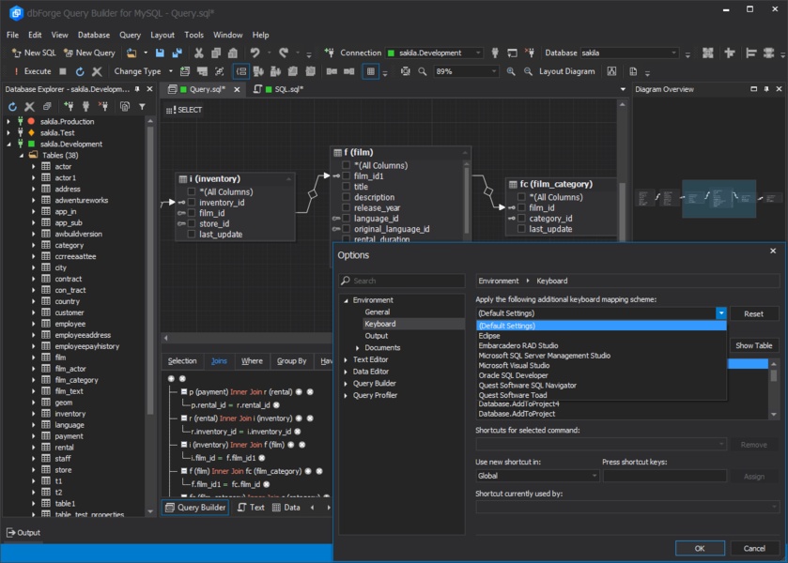Click the zoom in magnifier icon
788x563 pixels.
pos(512,71)
